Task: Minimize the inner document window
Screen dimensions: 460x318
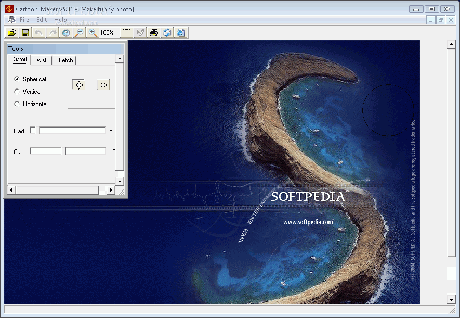Action: 431,20
